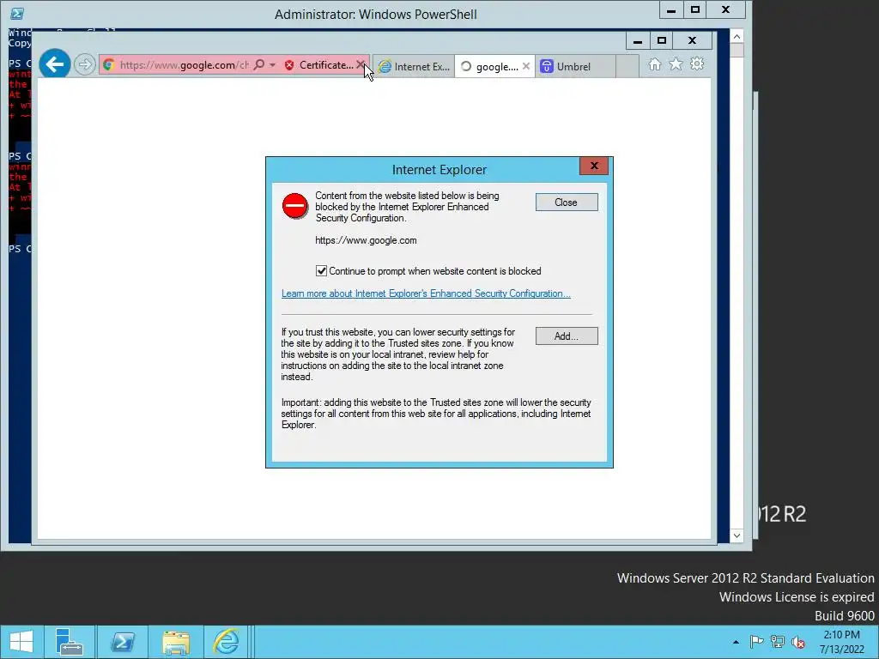The width and height of the screenshot is (879, 659).
Task: Open the Windows Start button
Action: (x=21, y=642)
